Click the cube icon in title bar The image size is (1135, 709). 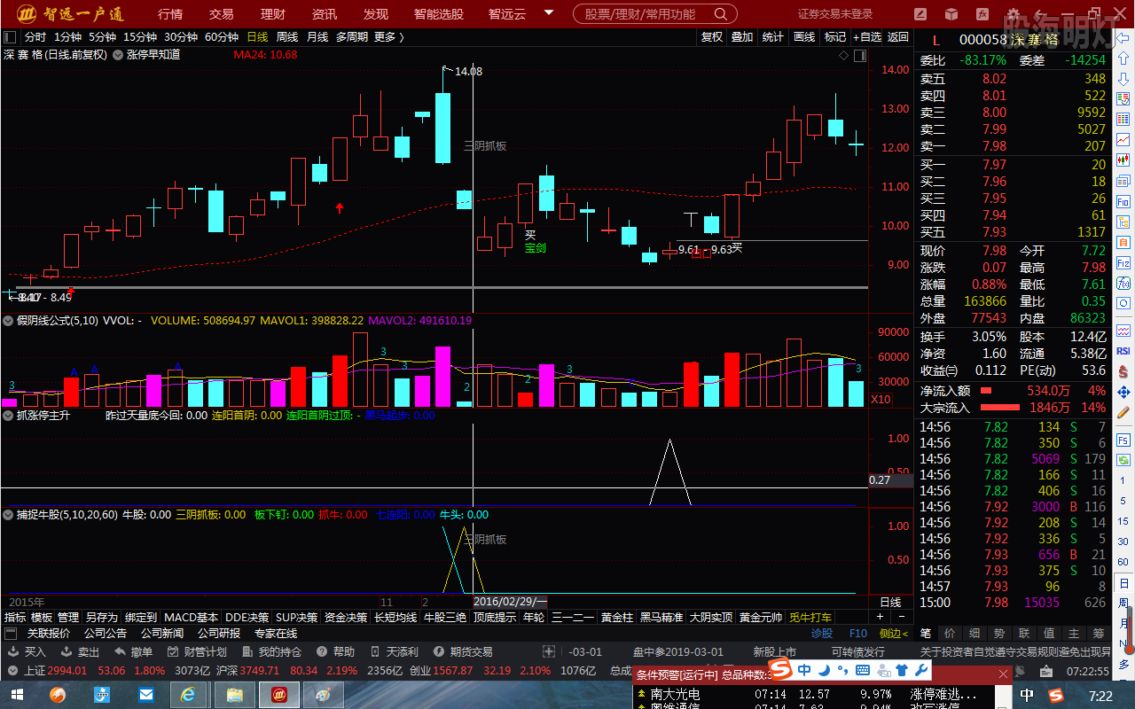951,13
